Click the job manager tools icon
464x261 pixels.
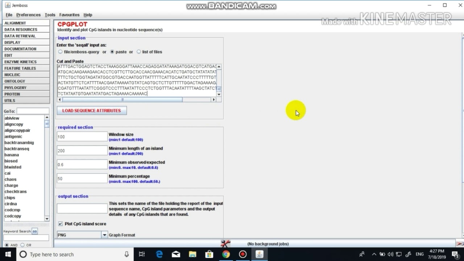225,244
